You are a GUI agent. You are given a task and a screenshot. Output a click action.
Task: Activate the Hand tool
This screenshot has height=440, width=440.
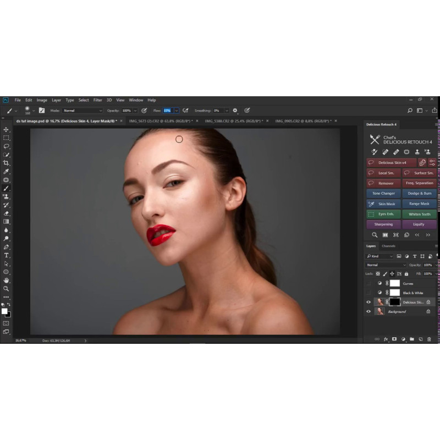(7, 280)
